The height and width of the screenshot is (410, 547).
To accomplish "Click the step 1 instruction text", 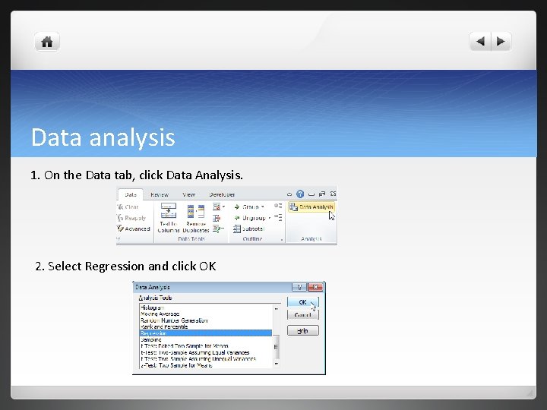I will click(137, 175).
